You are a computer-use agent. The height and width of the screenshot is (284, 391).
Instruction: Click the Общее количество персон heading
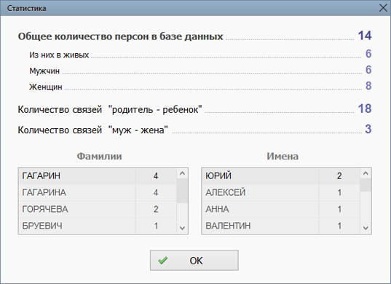coord(120,36)
